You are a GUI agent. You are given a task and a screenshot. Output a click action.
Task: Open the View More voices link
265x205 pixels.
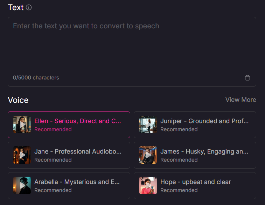click(x=241, y=100)
